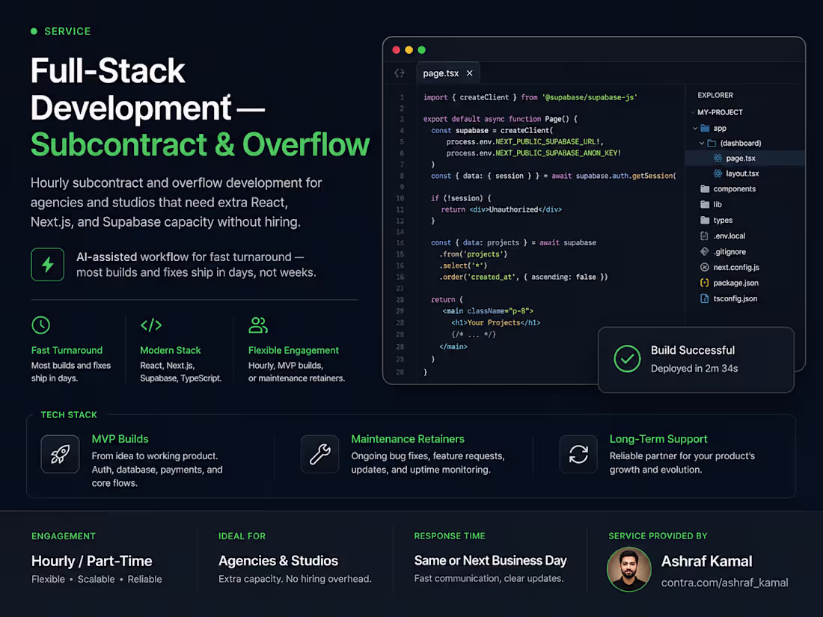Click the Build Successful notification card
823x617 pixels.
[696, 360]
